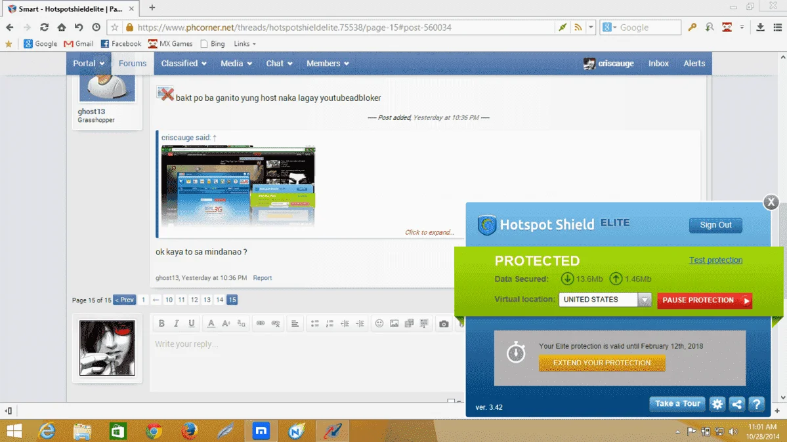The image size is (787, 442).
Task: Toggle italic formatting in reply editor
Action: [176, 323]
